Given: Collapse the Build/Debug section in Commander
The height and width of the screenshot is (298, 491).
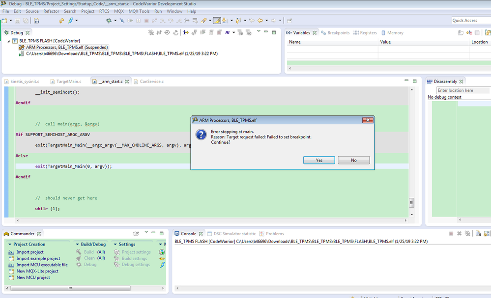Looking at the screenshot, I should [77, 244].
